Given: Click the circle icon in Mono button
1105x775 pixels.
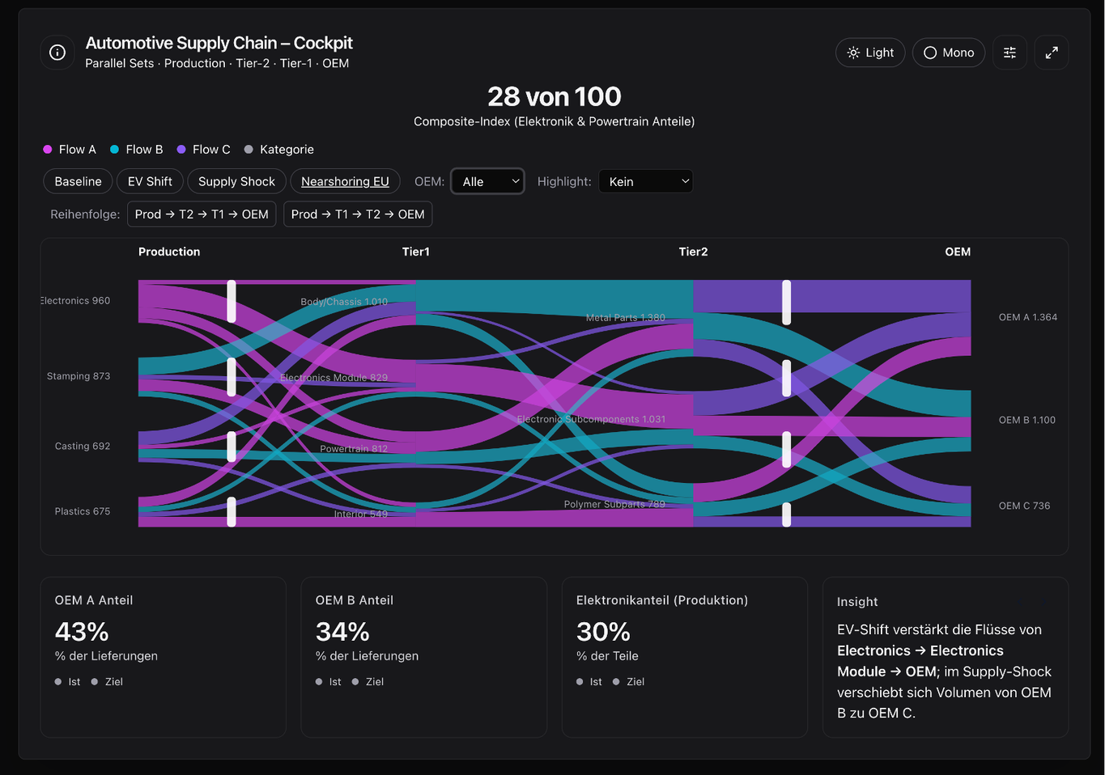Looking at the screenshot, I should click(930, 53).
